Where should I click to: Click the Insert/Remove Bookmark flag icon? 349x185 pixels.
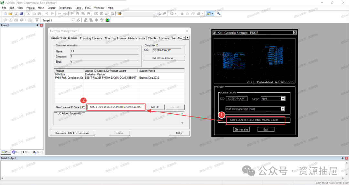tap(72, 14)
